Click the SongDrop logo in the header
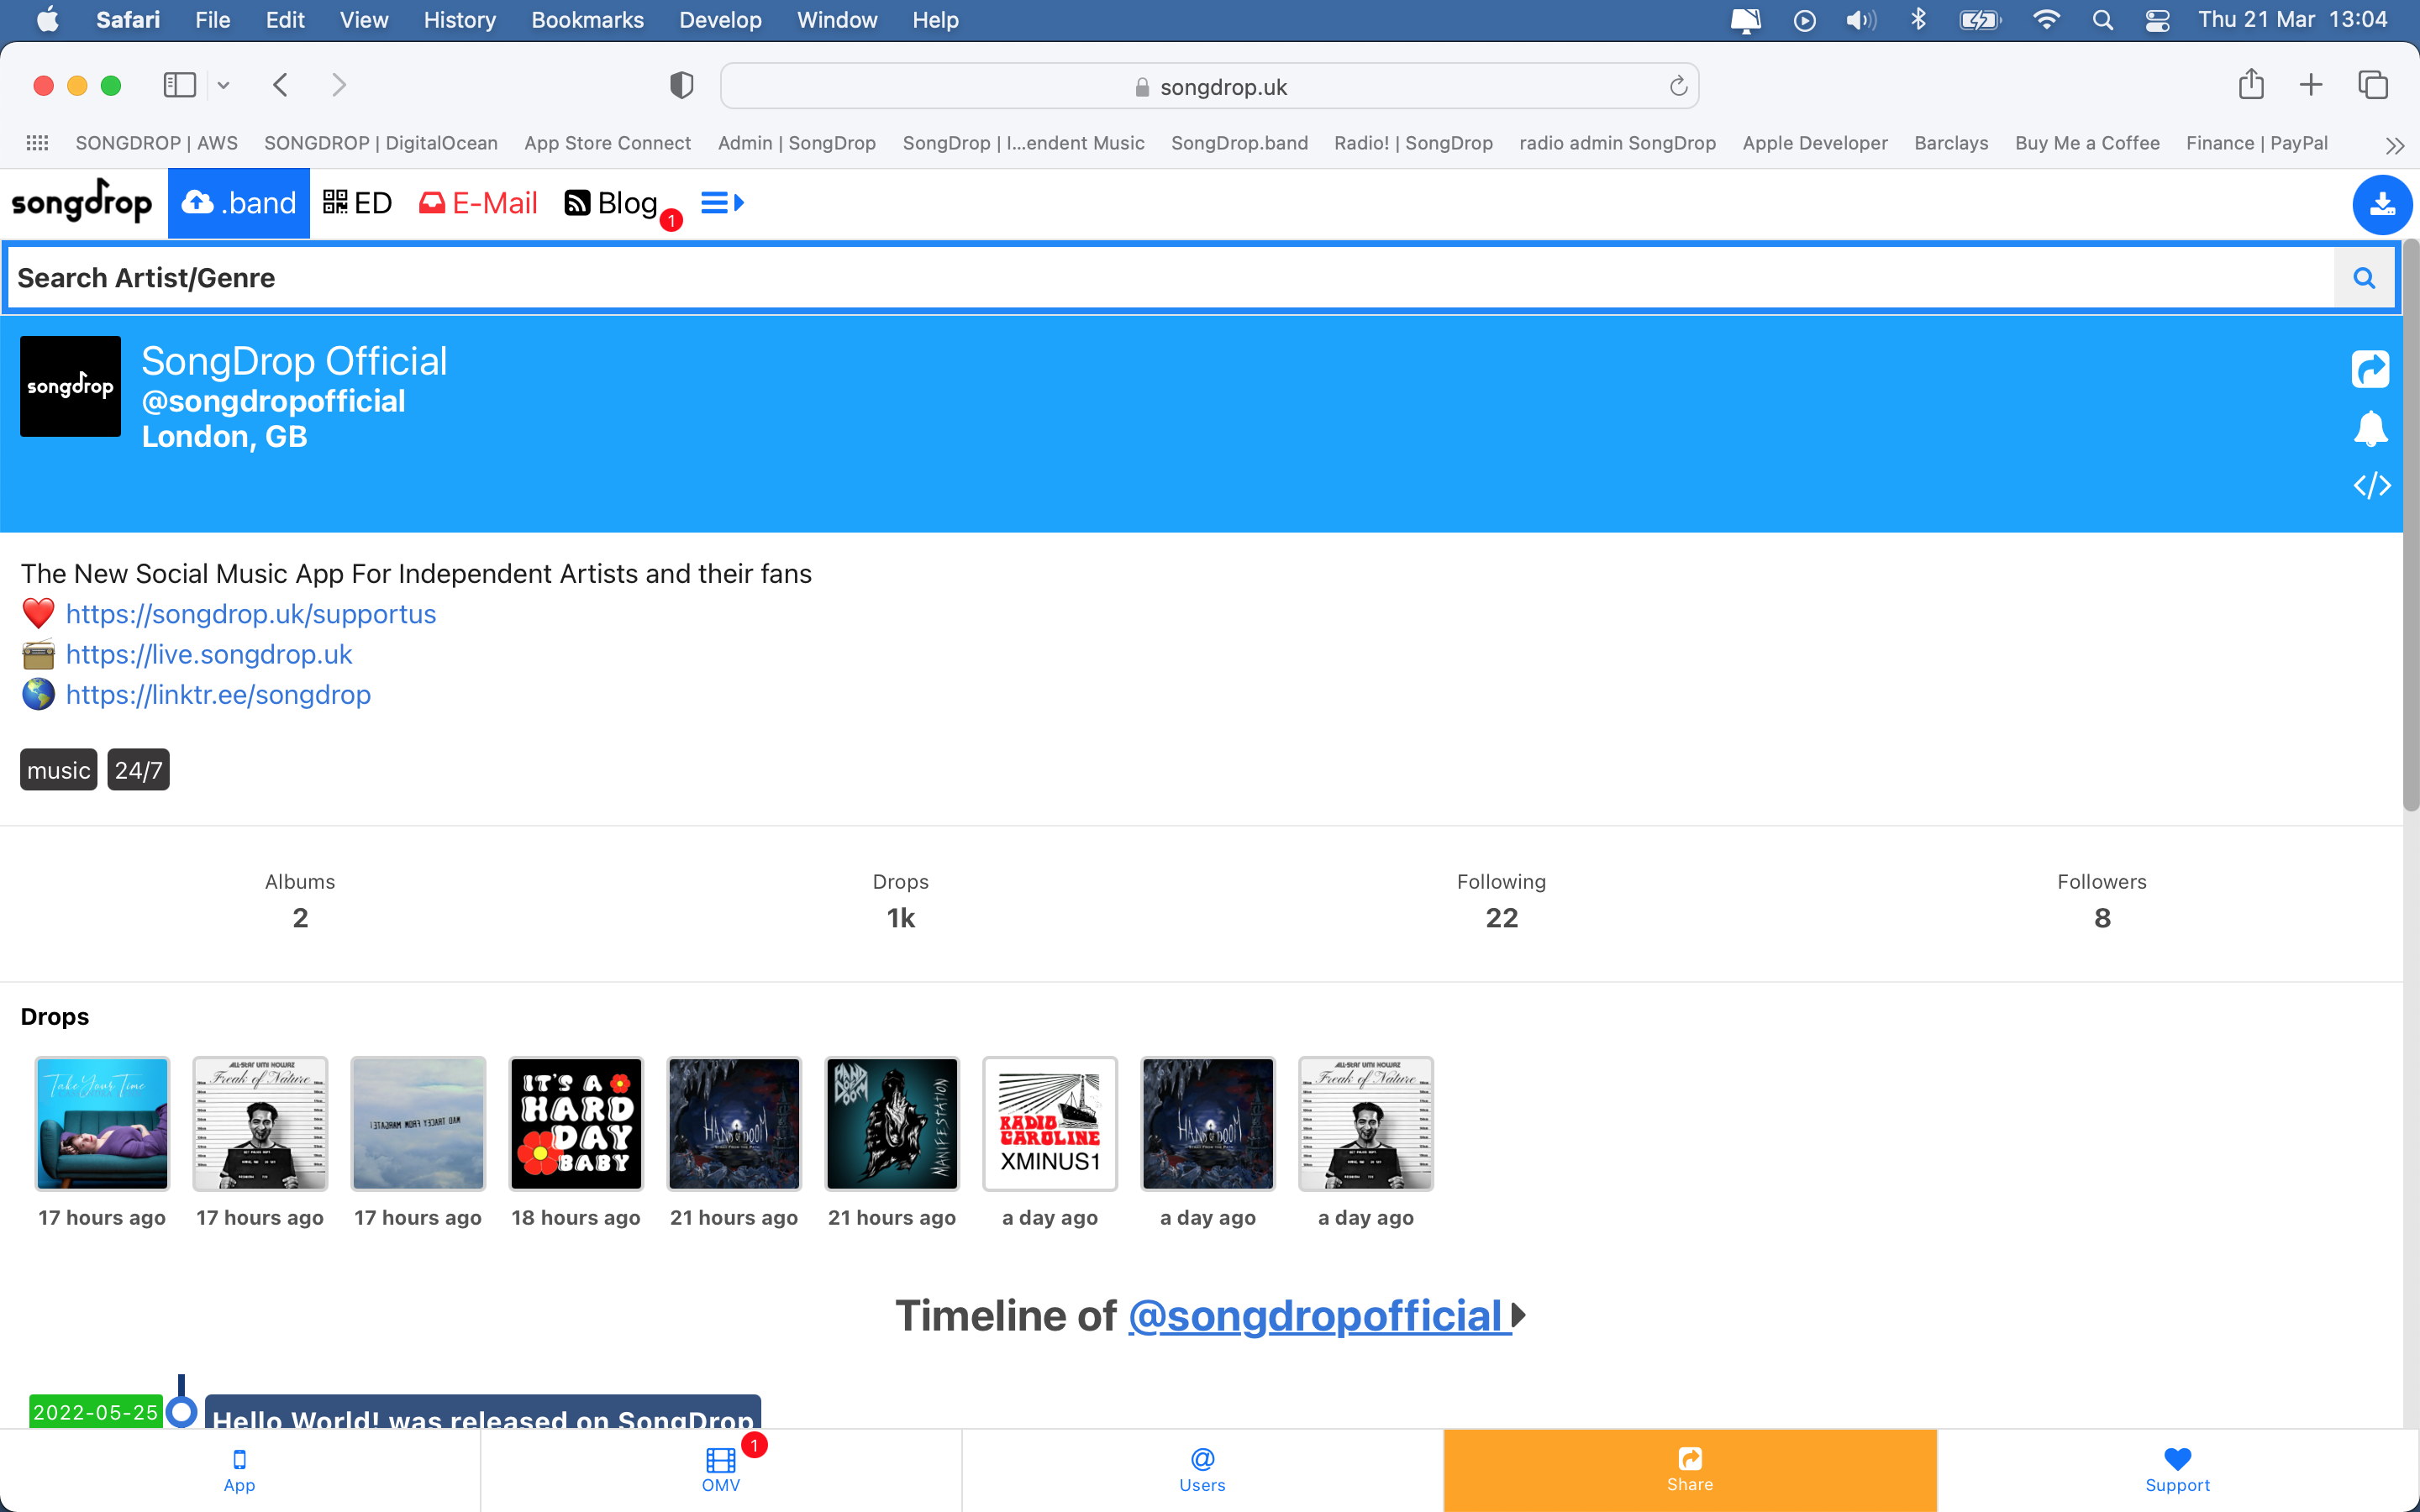Screen dimensions: 2420x1512 point(82,202)
